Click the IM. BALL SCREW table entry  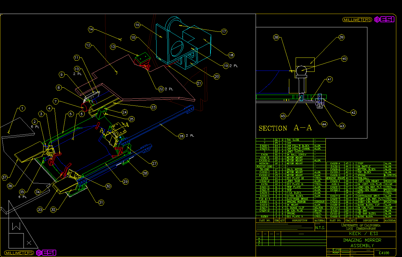[x=296, y=154]
